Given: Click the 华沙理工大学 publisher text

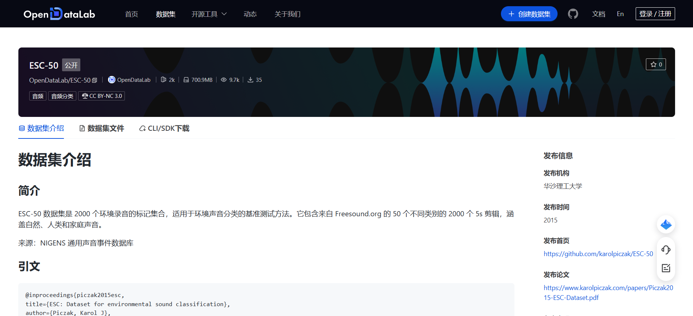Looking at the screenshot, I should [x=563, y=186].
